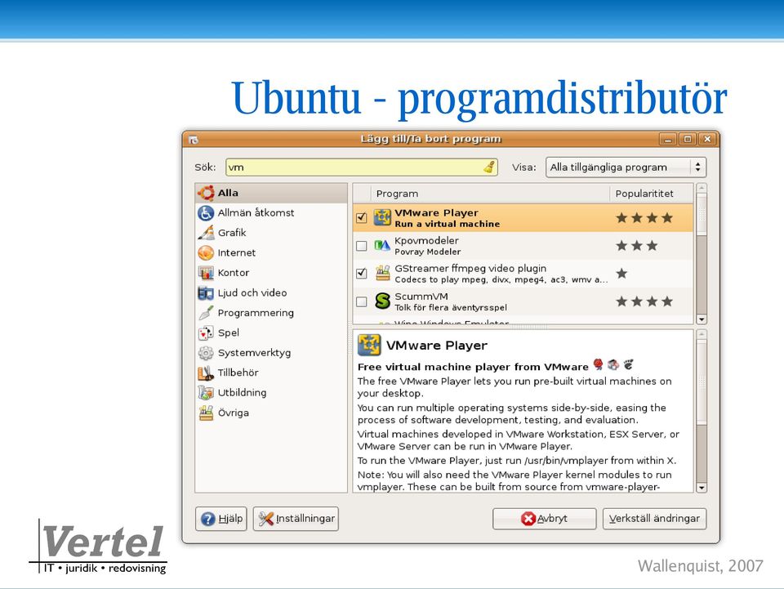The width and height of the screenshot is (784, 589).
Task: Click "Run a virtual machine" subtitle
Action: (x=447, y=224)
